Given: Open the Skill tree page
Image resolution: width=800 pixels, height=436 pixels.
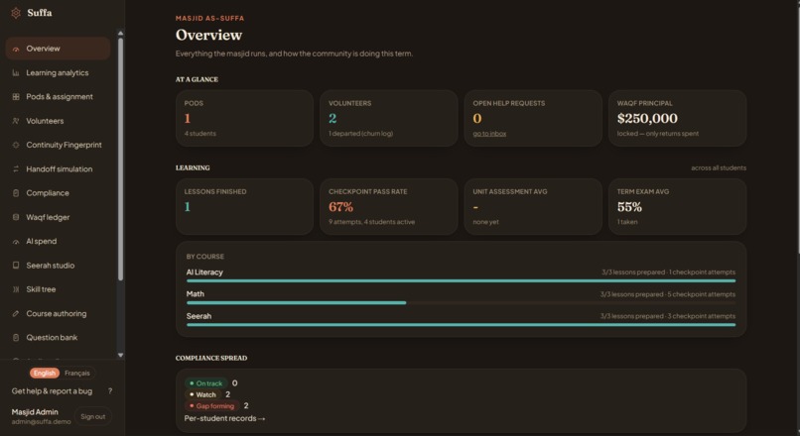Looking at the screenshot, I should (58, 289).
